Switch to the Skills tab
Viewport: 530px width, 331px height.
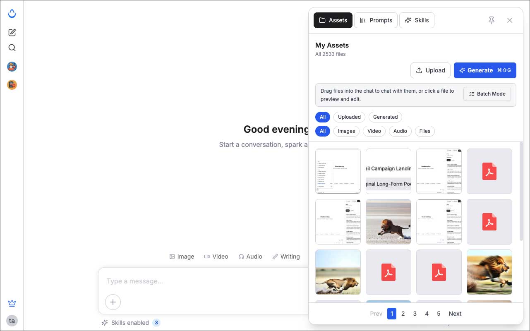tap(417, 20)
